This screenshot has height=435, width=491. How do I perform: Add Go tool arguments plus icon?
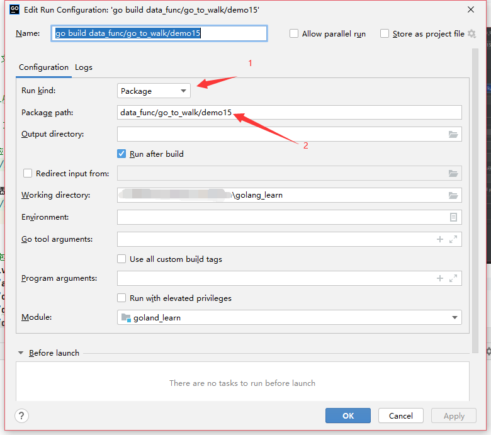tap(440, 239)
